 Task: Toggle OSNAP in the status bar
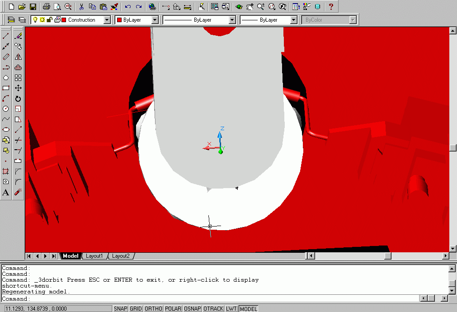point(192,308)
